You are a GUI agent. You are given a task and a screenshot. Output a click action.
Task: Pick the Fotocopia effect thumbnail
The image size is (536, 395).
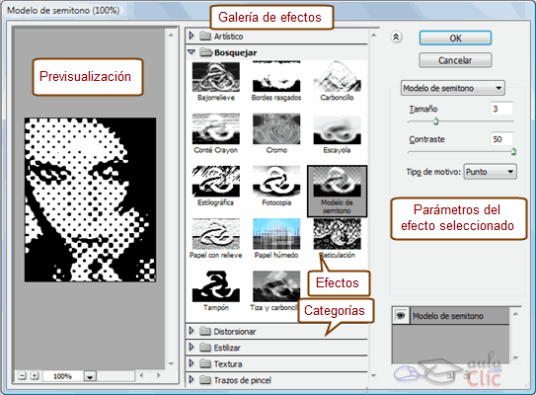[x=276, y=182]
